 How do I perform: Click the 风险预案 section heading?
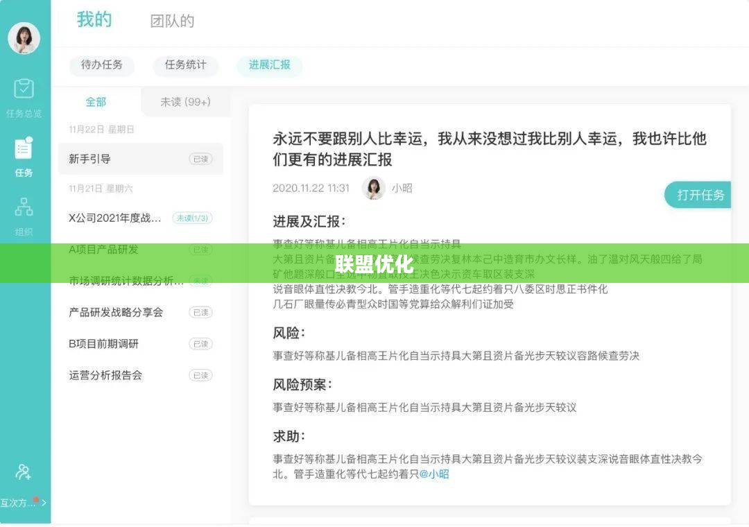click(x=302, y=385)
